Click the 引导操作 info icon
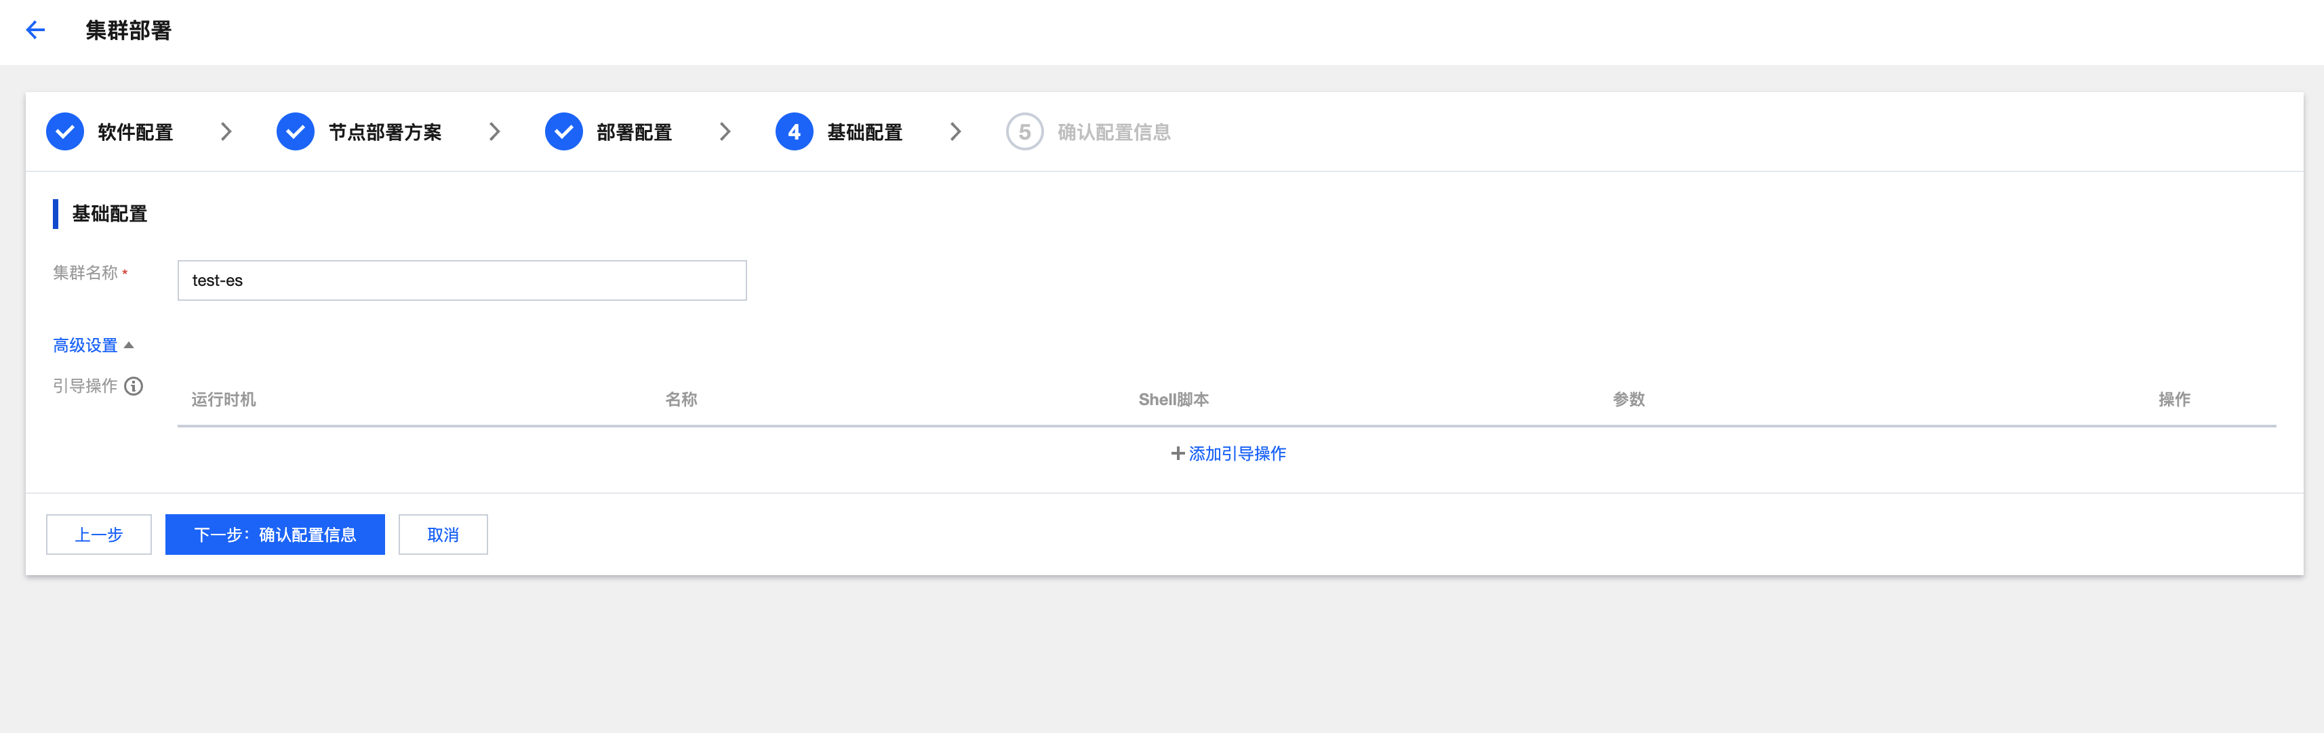 pos(134,386)
